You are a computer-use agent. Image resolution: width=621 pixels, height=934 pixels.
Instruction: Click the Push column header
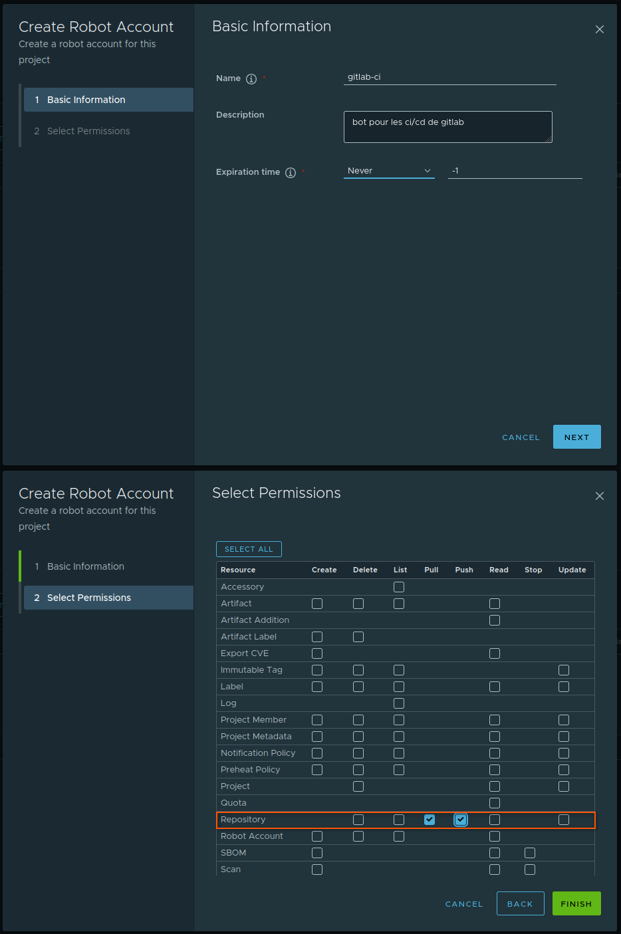coord(464,570)
